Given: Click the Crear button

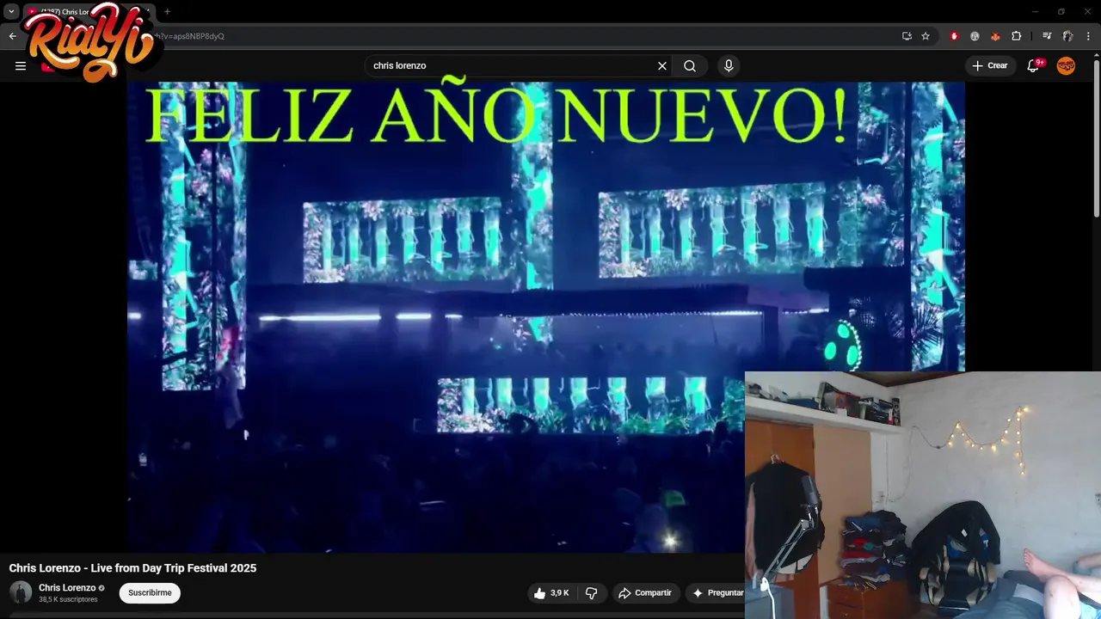Looking at the screenshot, I should [x=990, y=65].
